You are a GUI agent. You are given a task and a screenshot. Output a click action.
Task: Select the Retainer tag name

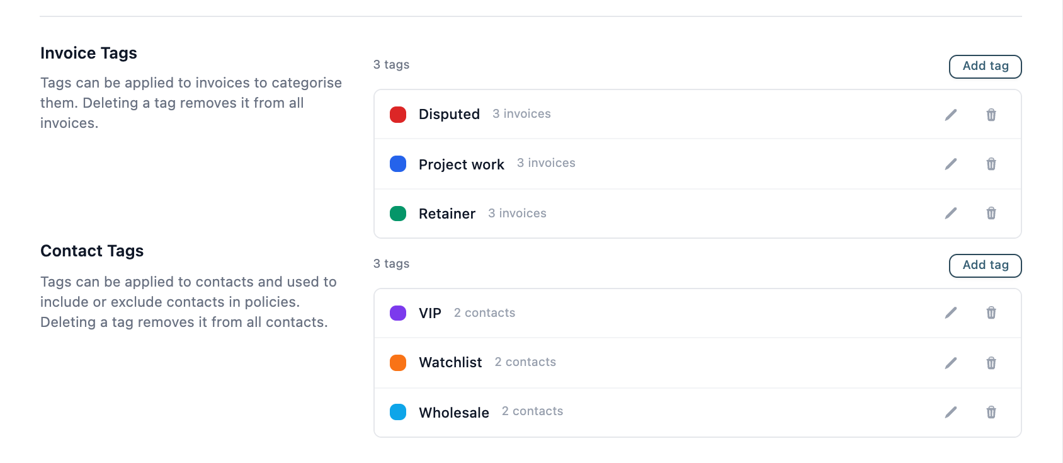click(x=447, y=214)
